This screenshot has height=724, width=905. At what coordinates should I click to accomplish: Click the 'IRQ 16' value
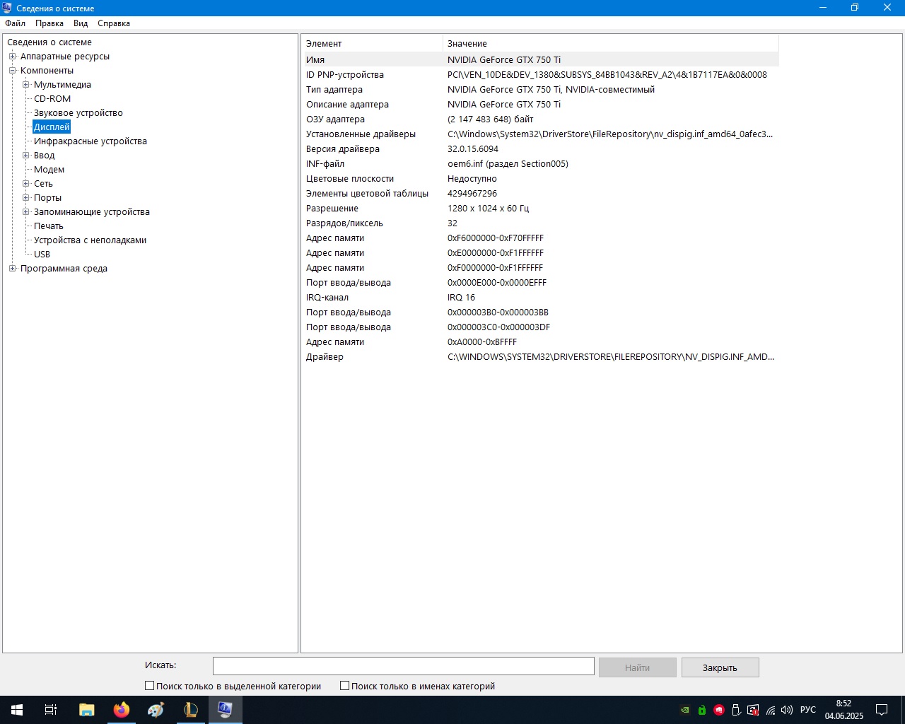click(462, 298)
